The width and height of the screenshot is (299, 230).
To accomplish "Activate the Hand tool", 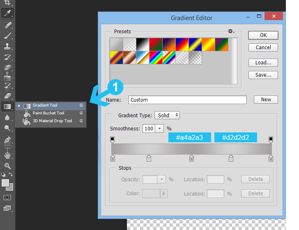I will coord(7,155).
